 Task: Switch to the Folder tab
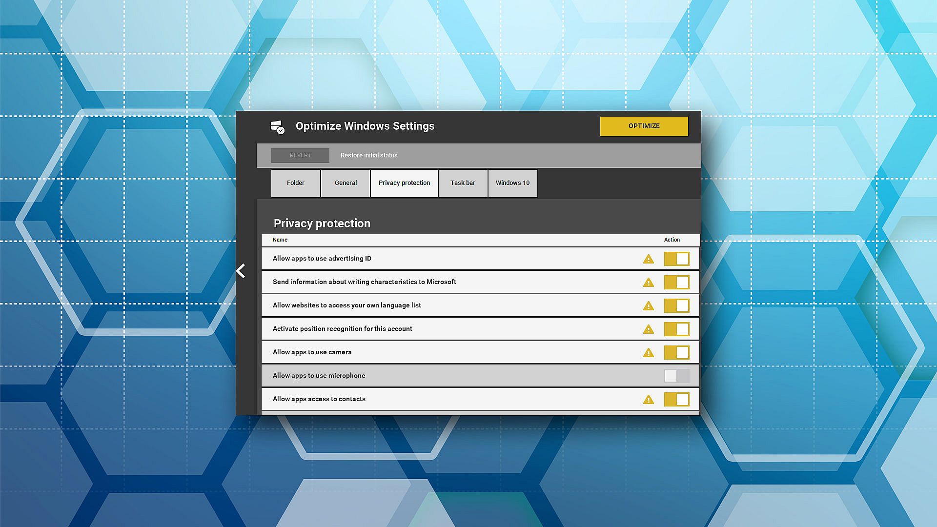point(295,183)
